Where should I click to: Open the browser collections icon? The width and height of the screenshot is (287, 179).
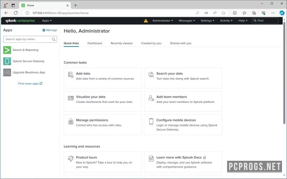pyautogui.click(x=254, y=13)
